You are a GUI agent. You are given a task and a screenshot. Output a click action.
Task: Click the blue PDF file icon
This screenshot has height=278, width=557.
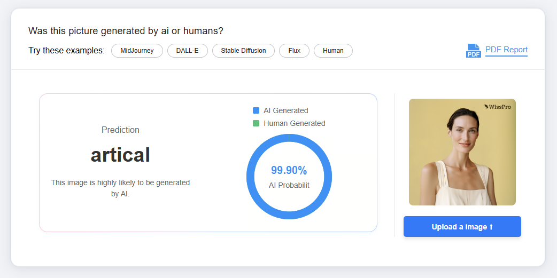click(x=474, y=51)
